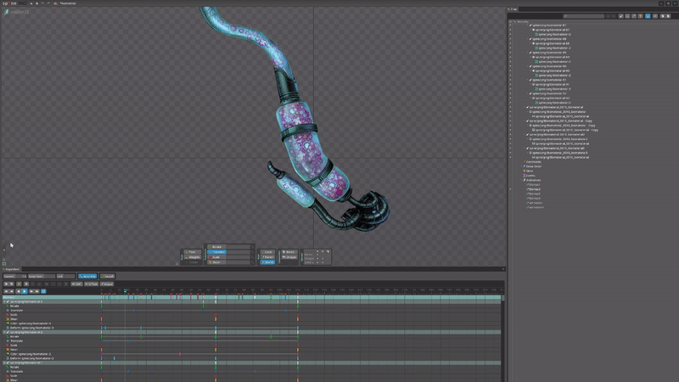Activate the Weights tool
Image resolution: width=679 pixels, height=382 pixels.
(193, 257)
